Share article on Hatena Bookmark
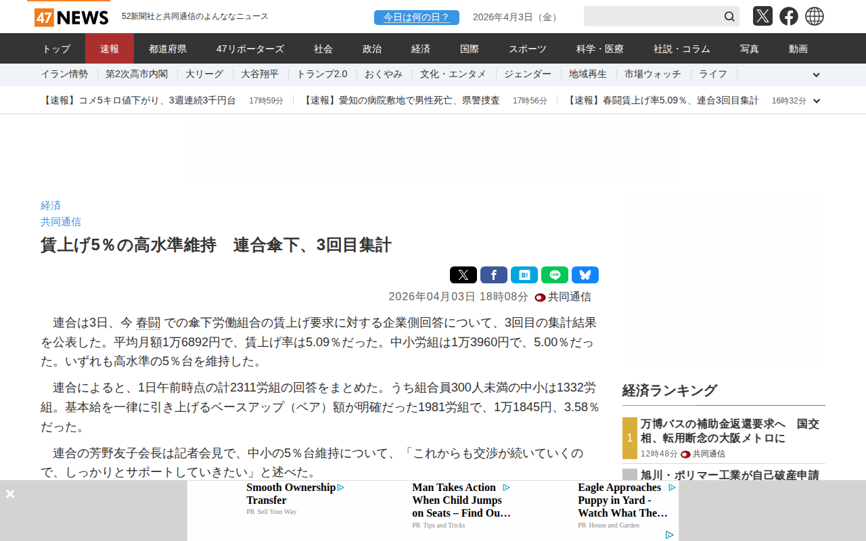 (524, 275)
